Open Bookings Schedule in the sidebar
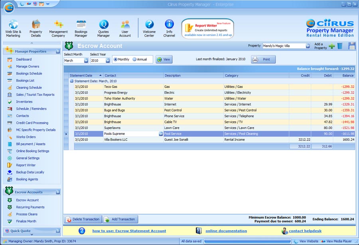 coord(29,73)
